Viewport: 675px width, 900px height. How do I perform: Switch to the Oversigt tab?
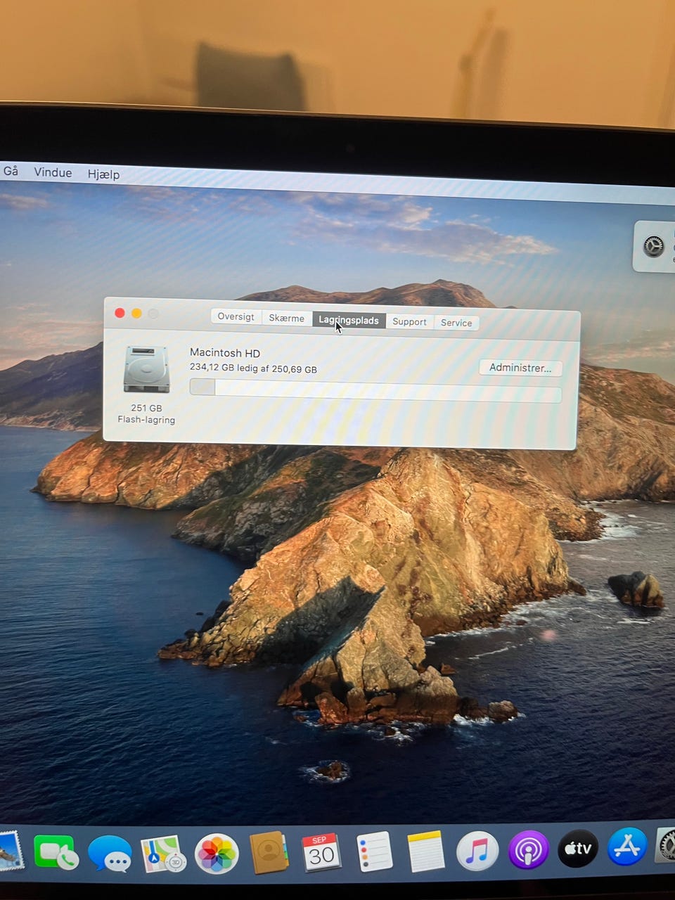[236, 316]
